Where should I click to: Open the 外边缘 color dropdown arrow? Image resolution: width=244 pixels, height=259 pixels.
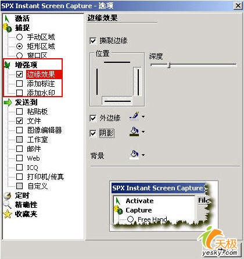[143, 117]
